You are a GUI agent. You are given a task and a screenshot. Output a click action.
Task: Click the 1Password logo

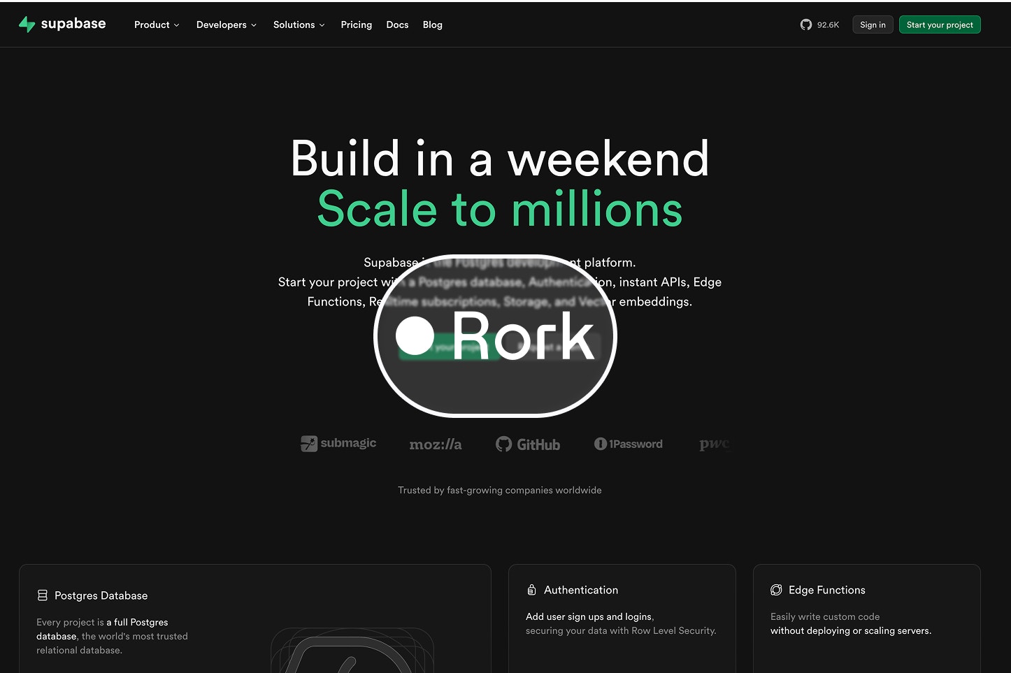click(x=629, y=444)
